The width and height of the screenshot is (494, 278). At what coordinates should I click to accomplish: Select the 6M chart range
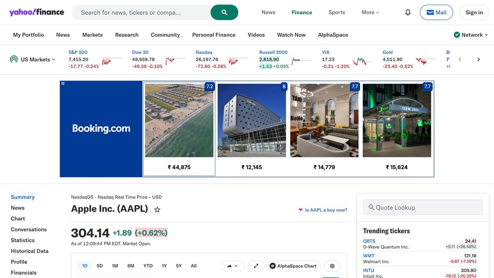(130, 266)
